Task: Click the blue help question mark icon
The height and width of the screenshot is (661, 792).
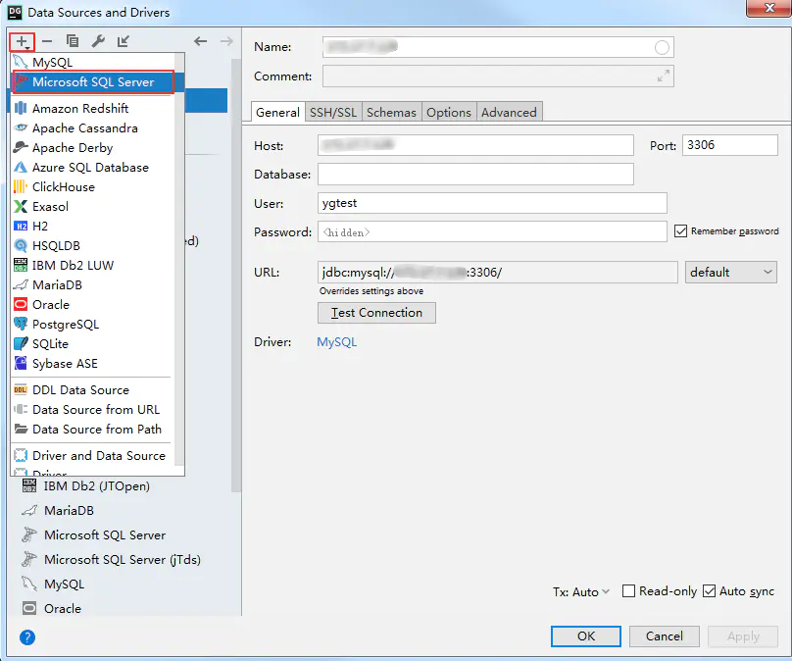Action: point(27,637)
